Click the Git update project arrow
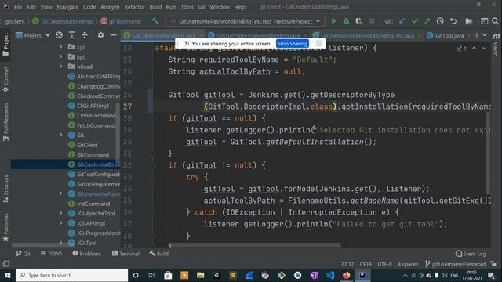The width and height of the screenshot is (502, 282). pos(402,21)
